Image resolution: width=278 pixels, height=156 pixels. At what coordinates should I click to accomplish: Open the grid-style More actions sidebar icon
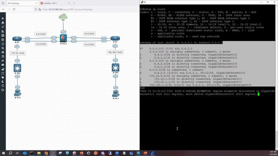[x=3, y=39]
